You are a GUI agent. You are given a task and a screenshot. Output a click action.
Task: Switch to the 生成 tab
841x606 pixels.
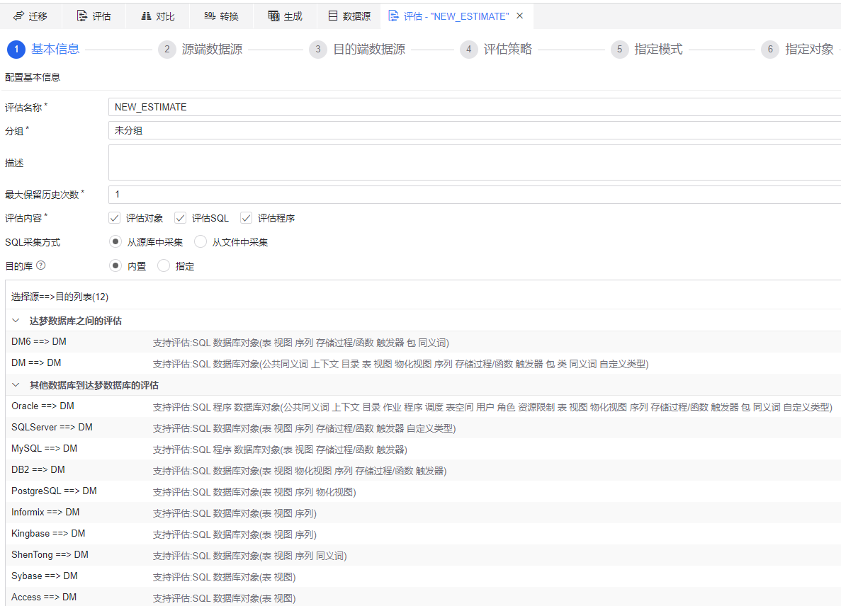286,16
